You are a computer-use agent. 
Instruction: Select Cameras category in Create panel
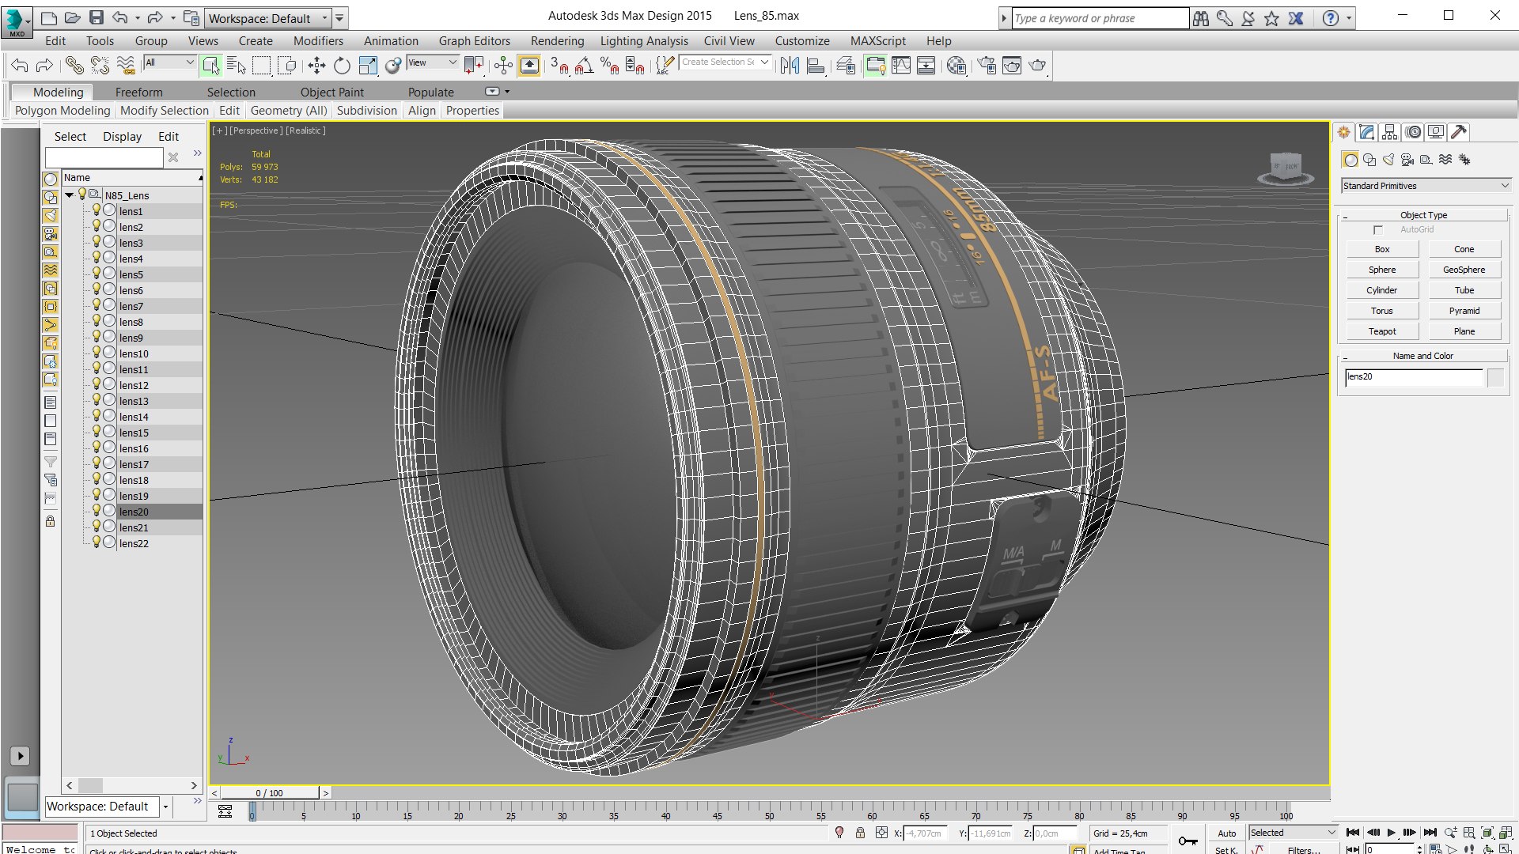pos(1407,160)
